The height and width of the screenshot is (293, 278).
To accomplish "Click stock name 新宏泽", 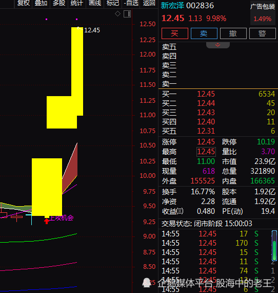I will click(172, 6).
